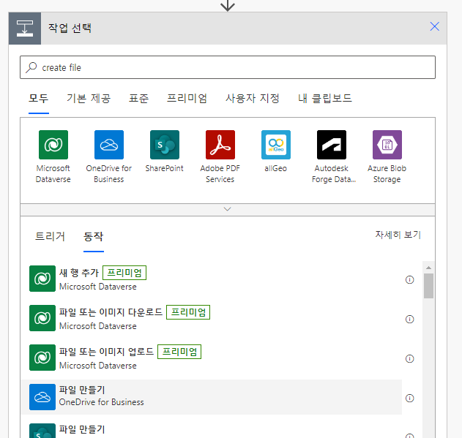Open info for 파일 또는 이미지 업로드 action
This screenshot has height=438, width=462.
click(409, 358)
